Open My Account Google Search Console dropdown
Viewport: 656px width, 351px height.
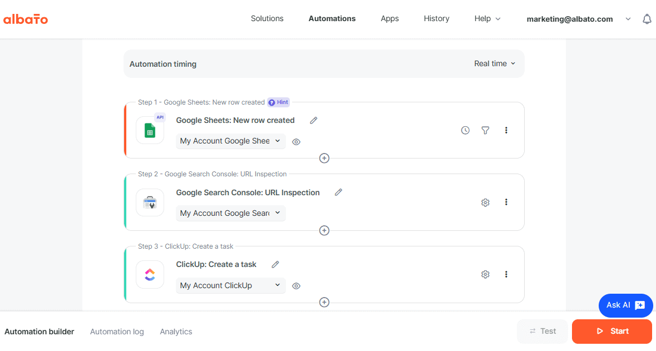[230, 214]
